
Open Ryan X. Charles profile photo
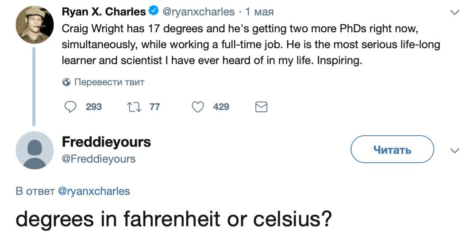click(35, 24)
